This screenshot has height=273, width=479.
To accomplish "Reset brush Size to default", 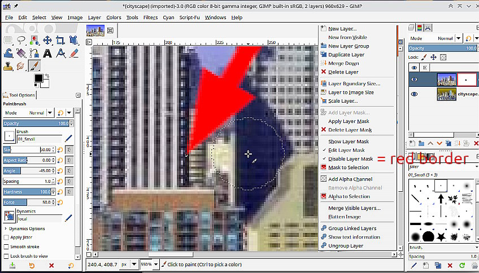I will [x=60, y=150].
